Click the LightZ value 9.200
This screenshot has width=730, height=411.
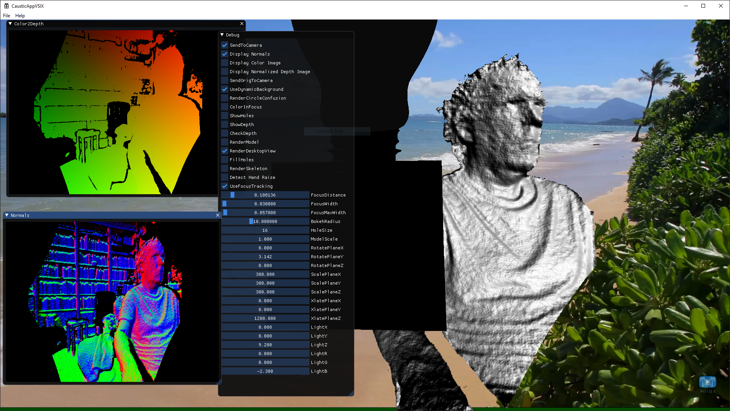[265, 345]
